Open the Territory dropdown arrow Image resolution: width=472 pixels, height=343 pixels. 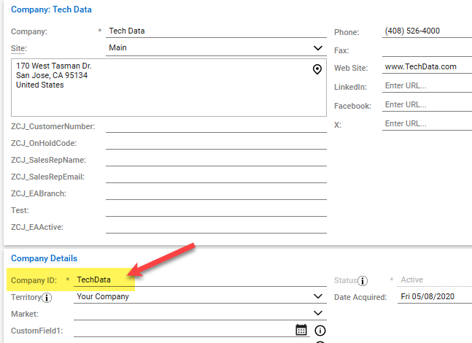[318, 296]
